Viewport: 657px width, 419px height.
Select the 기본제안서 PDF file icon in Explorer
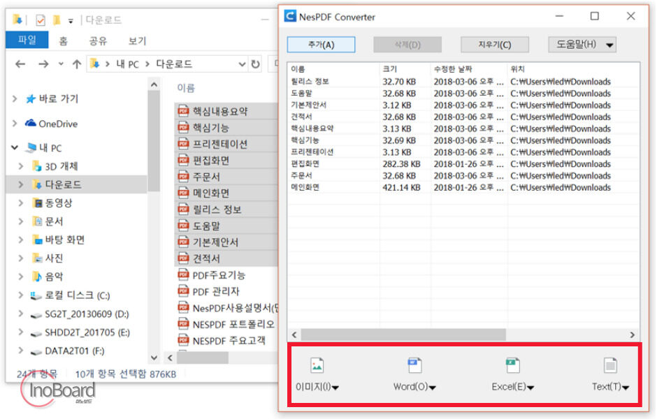tap(183, 242)
